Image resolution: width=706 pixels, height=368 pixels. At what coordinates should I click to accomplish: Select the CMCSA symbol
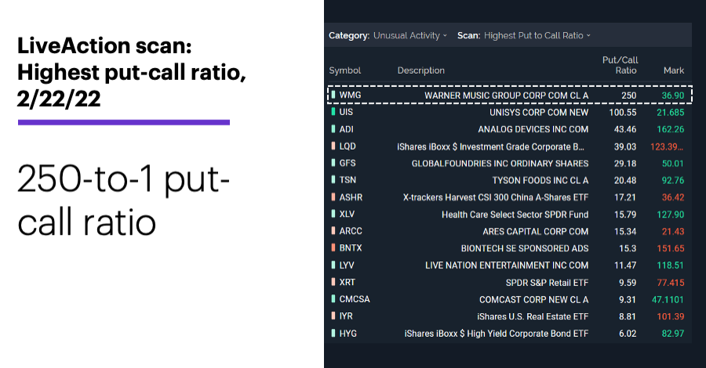click(355, 299)
